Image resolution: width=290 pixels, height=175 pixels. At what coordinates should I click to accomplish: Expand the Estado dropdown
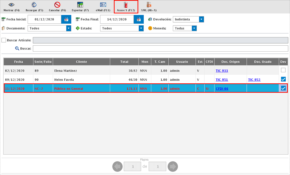(141, 28)
